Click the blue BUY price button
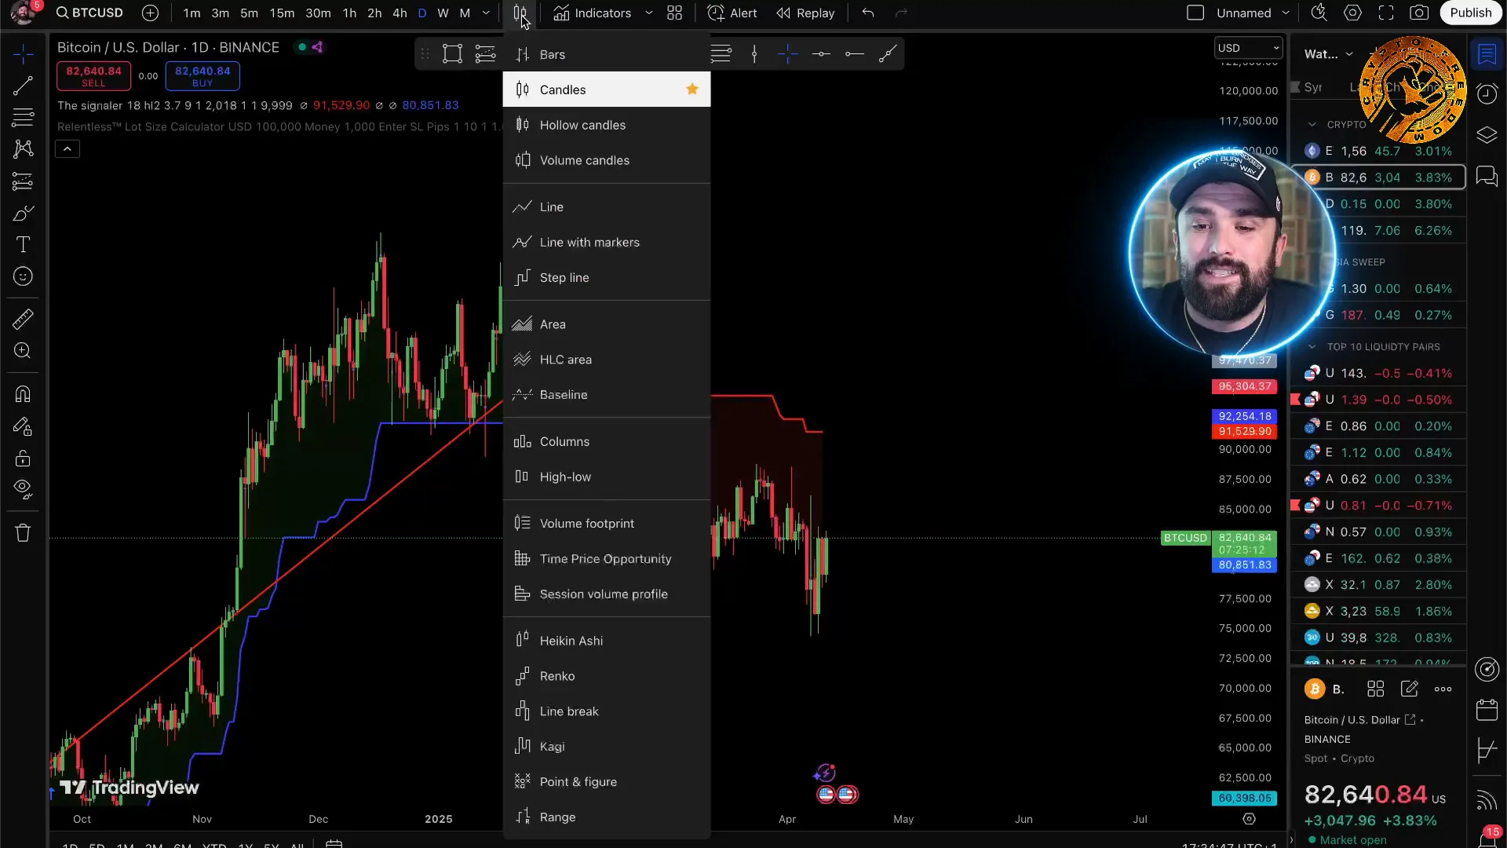This screenshot has width=1507, height=848. 203,75
